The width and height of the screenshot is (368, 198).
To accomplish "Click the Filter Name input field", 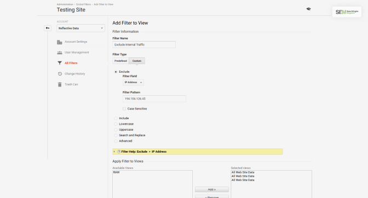I will point(144,44).
